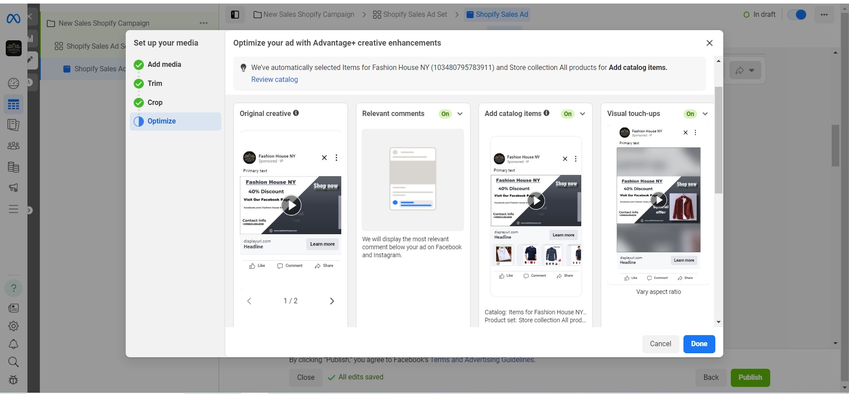
Task: Select New Sales Shopify Campaign tree item
Action: click(x=104, y=23)
